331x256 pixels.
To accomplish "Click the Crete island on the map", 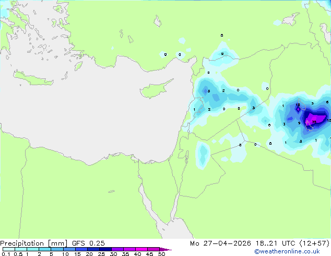I will point(33,78).
